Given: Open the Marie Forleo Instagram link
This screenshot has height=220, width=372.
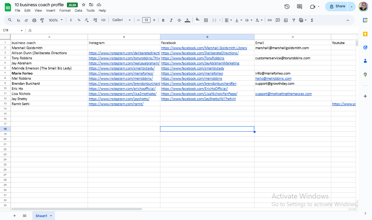Looking at the screenshot, I should tap(121, 73).
